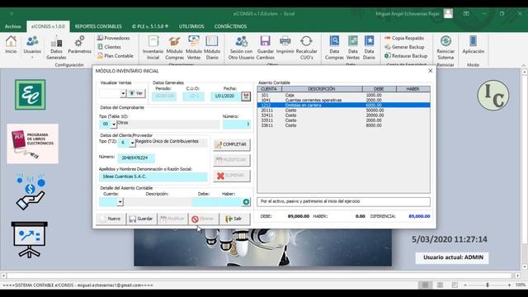Click the Nuevo button
528x297 pixels.
111,219
